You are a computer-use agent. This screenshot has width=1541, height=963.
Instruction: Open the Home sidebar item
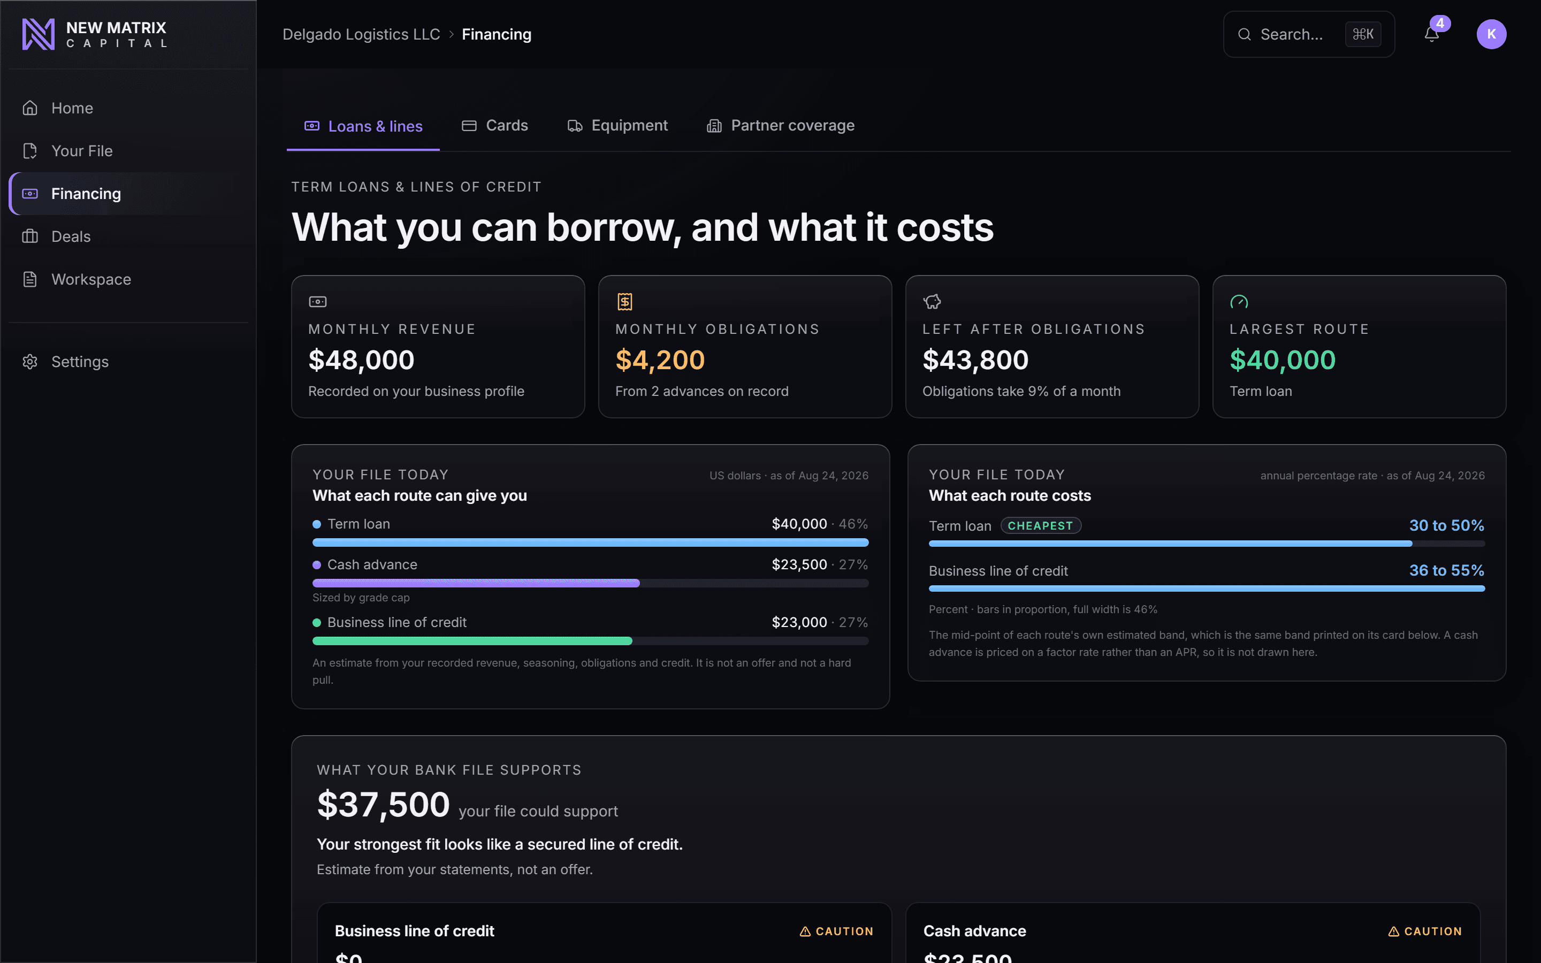point(128,108)
